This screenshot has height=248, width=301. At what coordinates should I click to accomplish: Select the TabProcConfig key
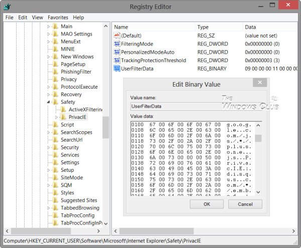pyautogui.click(x=78, y=215)
